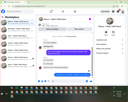Click 'Hi, is this available?' message
This screenshot has height=102, width=128.
click(50, 43)
